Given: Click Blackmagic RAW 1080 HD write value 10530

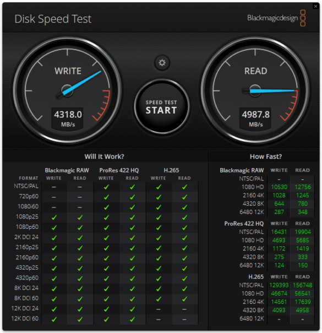Looking at the screenshot, I should tap(279, 187).
